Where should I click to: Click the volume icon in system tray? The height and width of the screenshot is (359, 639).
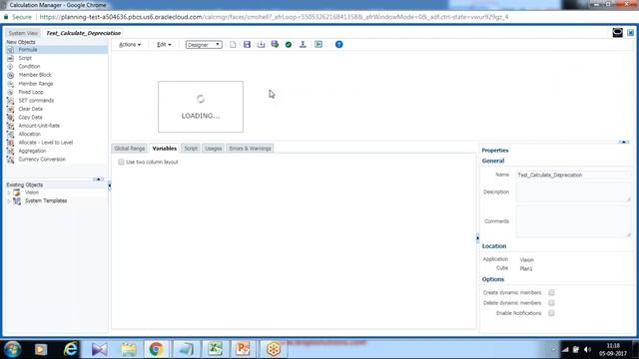coord(587,350)
